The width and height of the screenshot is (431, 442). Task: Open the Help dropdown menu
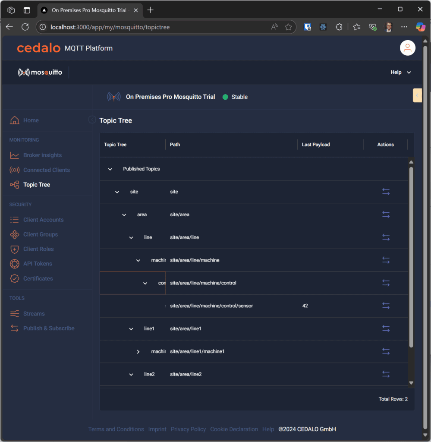[x=400, y=72]
